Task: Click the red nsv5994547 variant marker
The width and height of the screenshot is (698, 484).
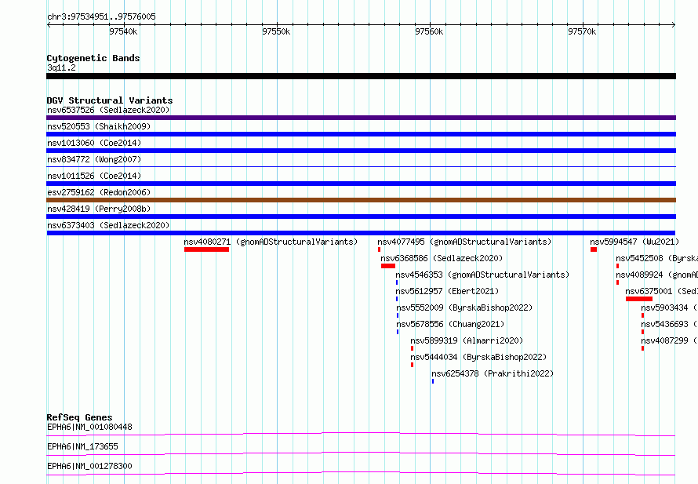Action: click(x=594, y=249)
